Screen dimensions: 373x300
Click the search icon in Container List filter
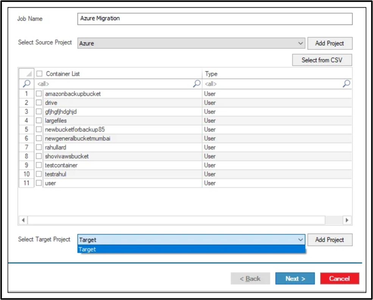(197, 84)
